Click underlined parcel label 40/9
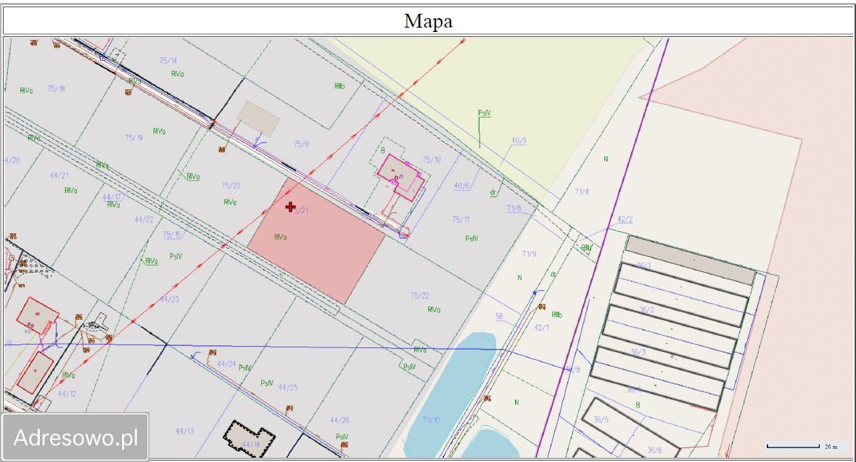This screenshot has height=462, width=856. coord(519,141)
